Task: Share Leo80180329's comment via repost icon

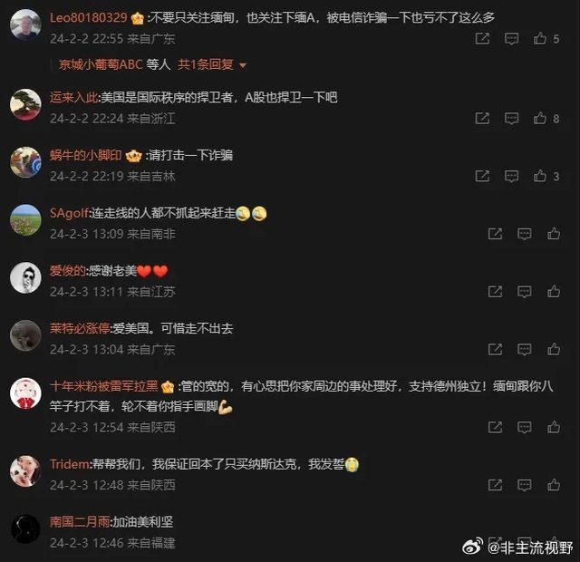Action: [482, 38]
